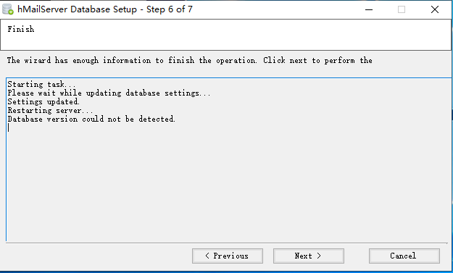Click the 'Step 6 of 7' window title text
The height and width of the screenshot is (273, 453).
point(170,9)
